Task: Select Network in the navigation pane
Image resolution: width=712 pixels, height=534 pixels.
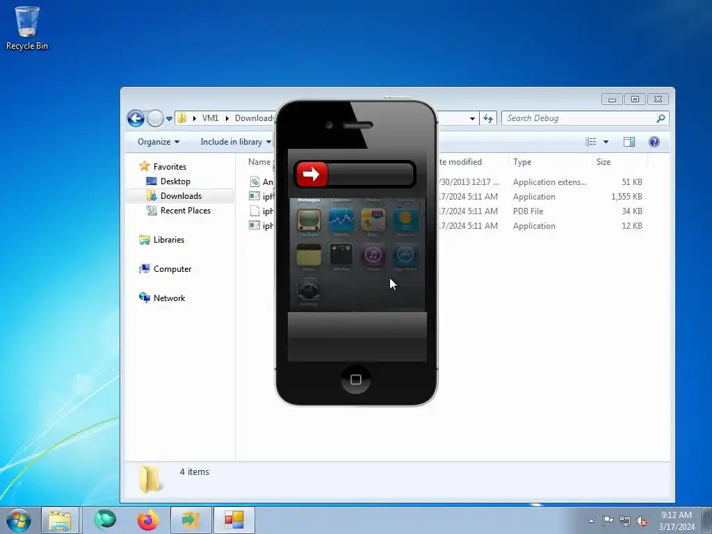Action: tap(169, 298)
